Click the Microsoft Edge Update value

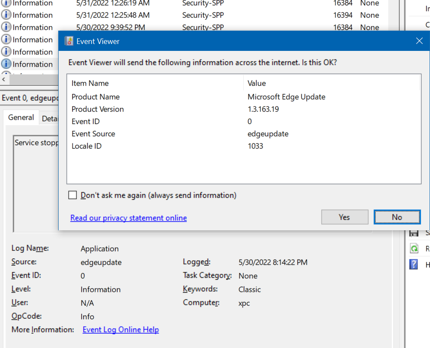286,97
